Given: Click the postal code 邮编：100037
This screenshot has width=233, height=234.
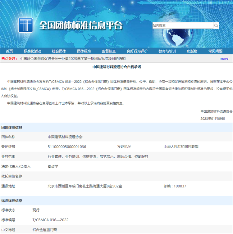Looking at the screenshot, I should tap(175, 186).
